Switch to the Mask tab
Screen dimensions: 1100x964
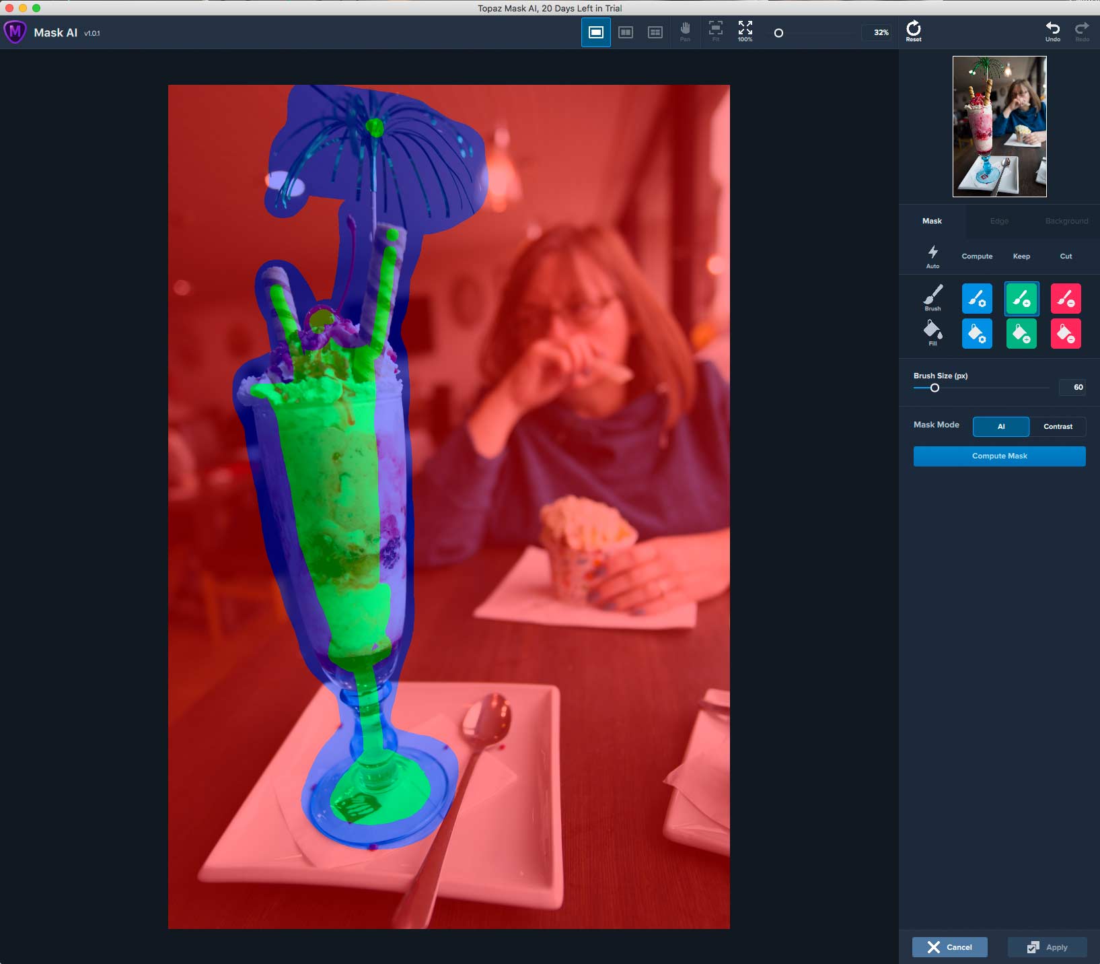point(932,221)
